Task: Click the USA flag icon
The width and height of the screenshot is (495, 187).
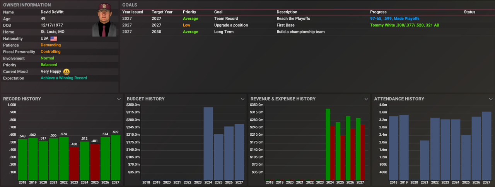Action: point(54,39)
